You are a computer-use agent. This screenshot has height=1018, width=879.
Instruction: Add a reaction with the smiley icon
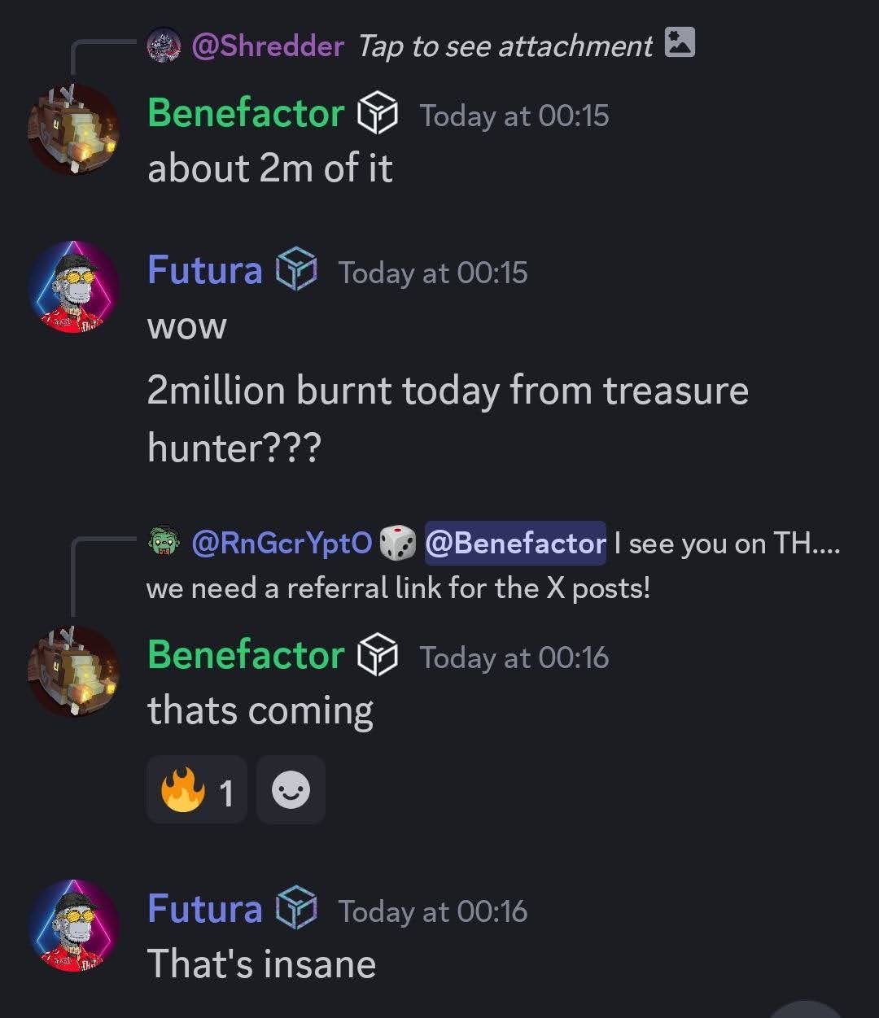coord(291,790)
